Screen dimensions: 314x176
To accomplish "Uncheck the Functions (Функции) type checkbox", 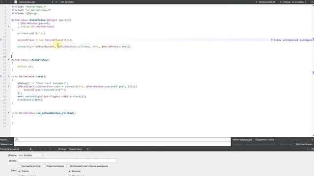I will click(70, 171).
